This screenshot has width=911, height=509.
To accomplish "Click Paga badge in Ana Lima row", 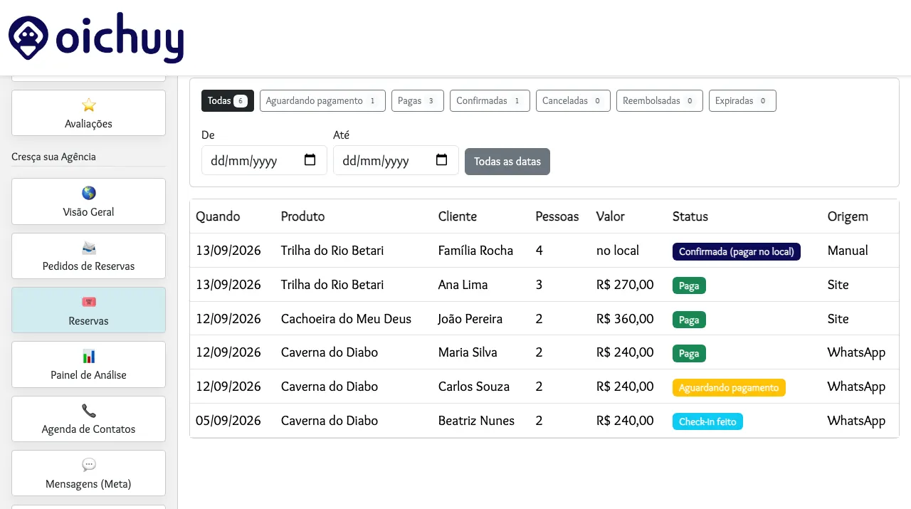I will [689, 285].
